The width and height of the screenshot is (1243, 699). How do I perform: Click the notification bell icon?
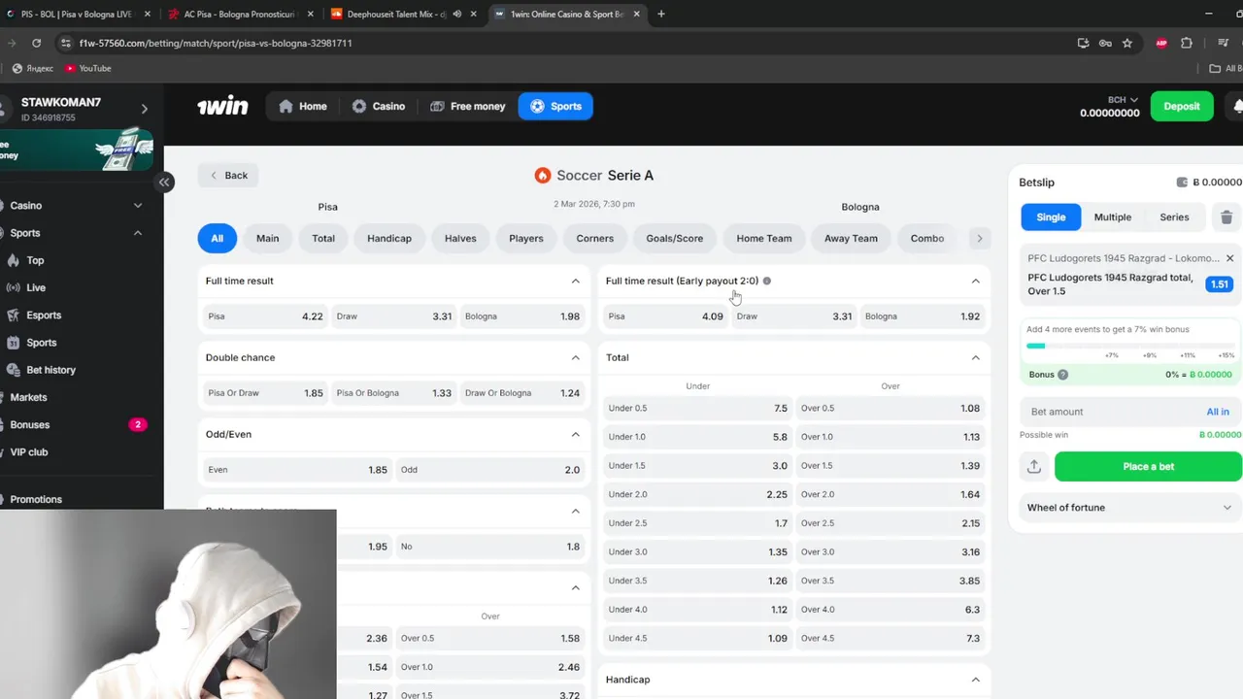[1236, 106]
